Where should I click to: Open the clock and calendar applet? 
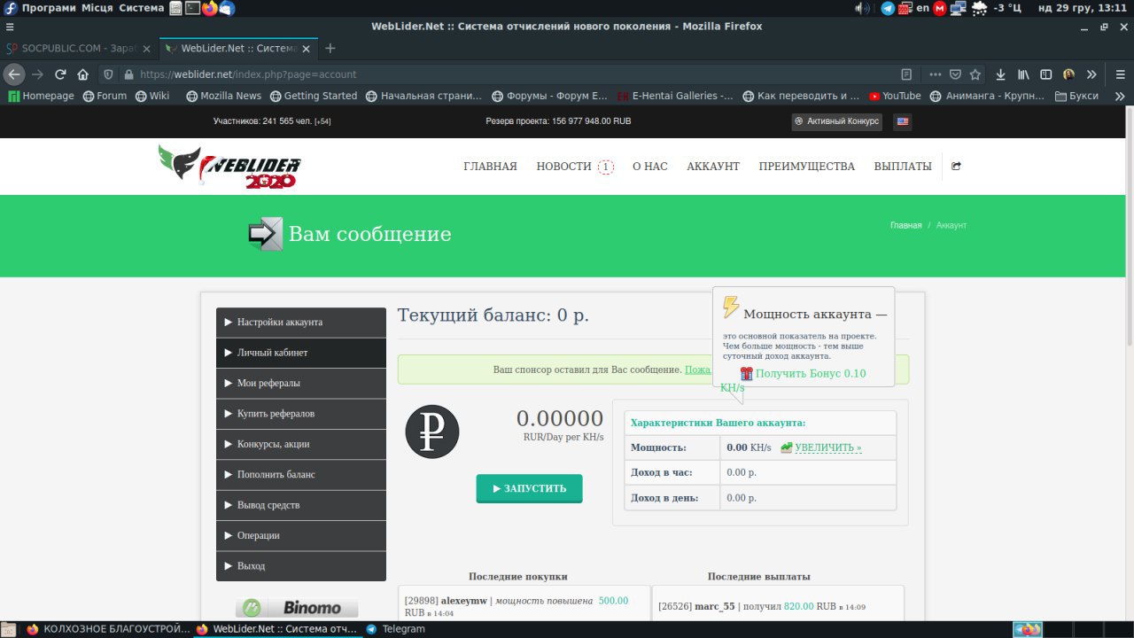(x=1083, y=8)
